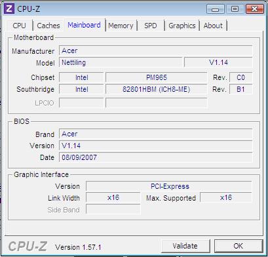Maximize the CPU-Z window

click(235, 9)
